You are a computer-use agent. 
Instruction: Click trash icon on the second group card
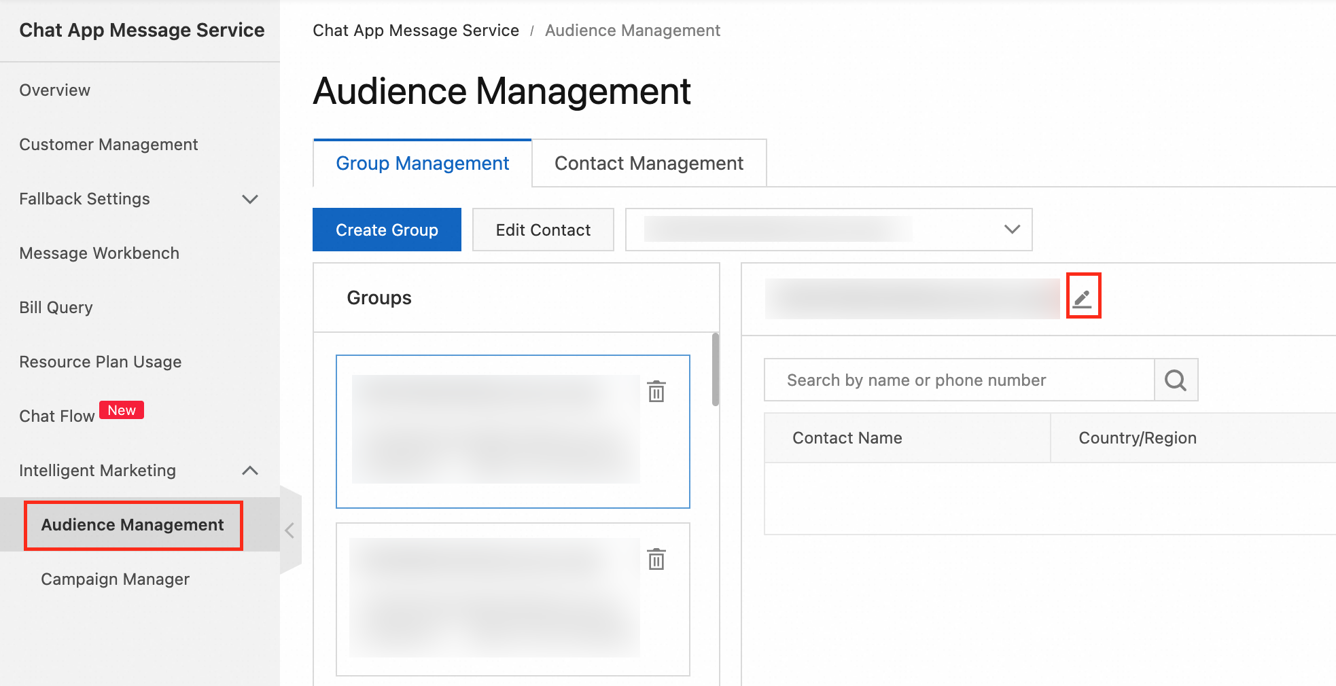(656, 559)
